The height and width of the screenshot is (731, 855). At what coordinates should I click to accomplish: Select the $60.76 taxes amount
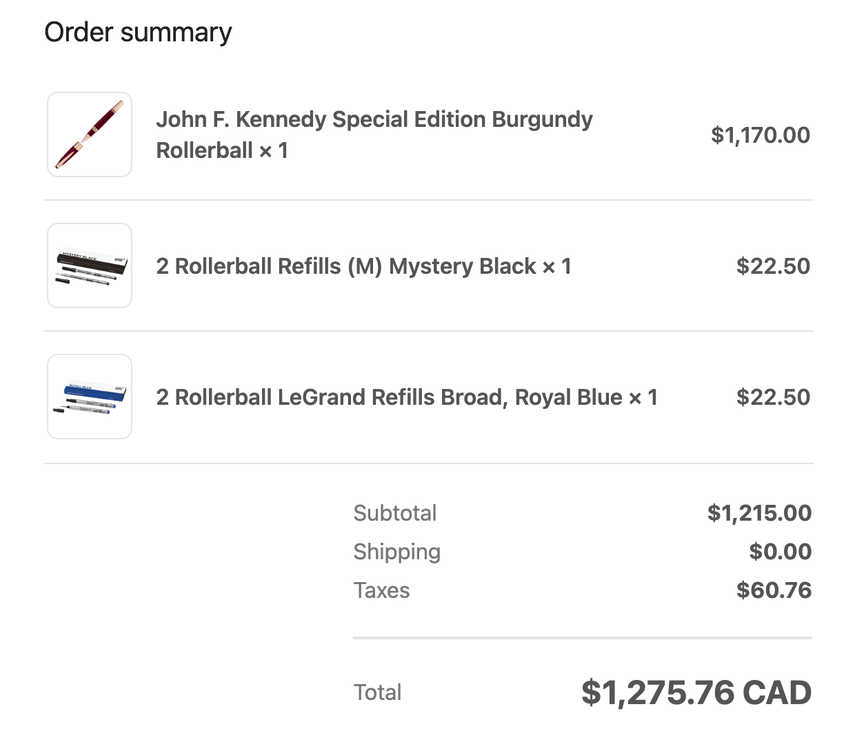[774, 590]
